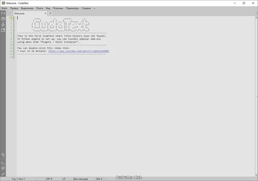This screenshot has width=258, height=181.
Task: Click line number 7 in gutter
Action: 11,36
